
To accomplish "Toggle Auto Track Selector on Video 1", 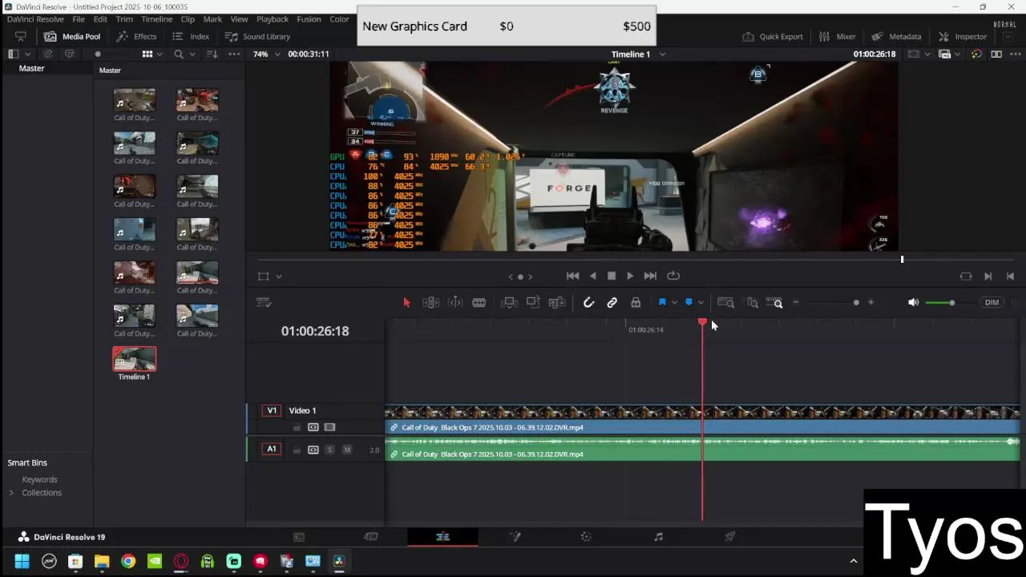I will [313, 427].
